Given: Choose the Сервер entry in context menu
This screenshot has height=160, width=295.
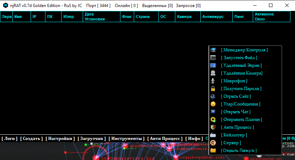Looking at the screenshot, I should (x=231, y=143).
